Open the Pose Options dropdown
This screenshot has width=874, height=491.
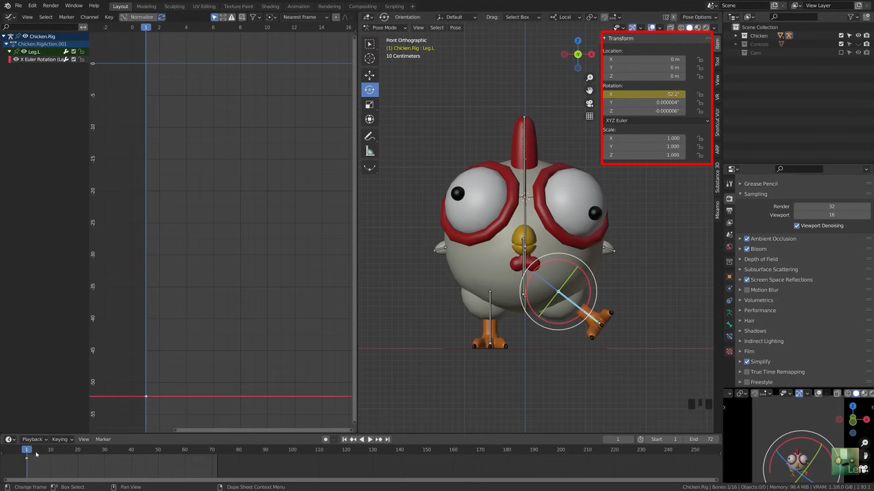tap(699, 17)
